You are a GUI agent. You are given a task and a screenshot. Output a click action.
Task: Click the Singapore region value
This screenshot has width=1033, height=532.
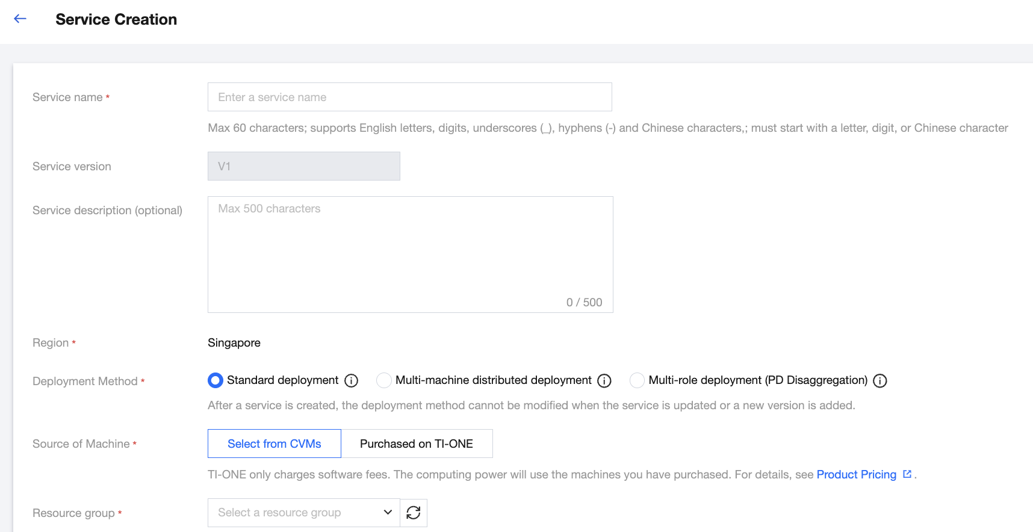click(x=234, y=343)
